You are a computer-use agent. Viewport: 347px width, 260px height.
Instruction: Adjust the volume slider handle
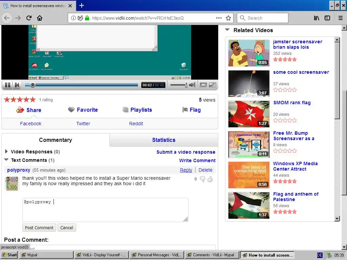coord(186,85)
